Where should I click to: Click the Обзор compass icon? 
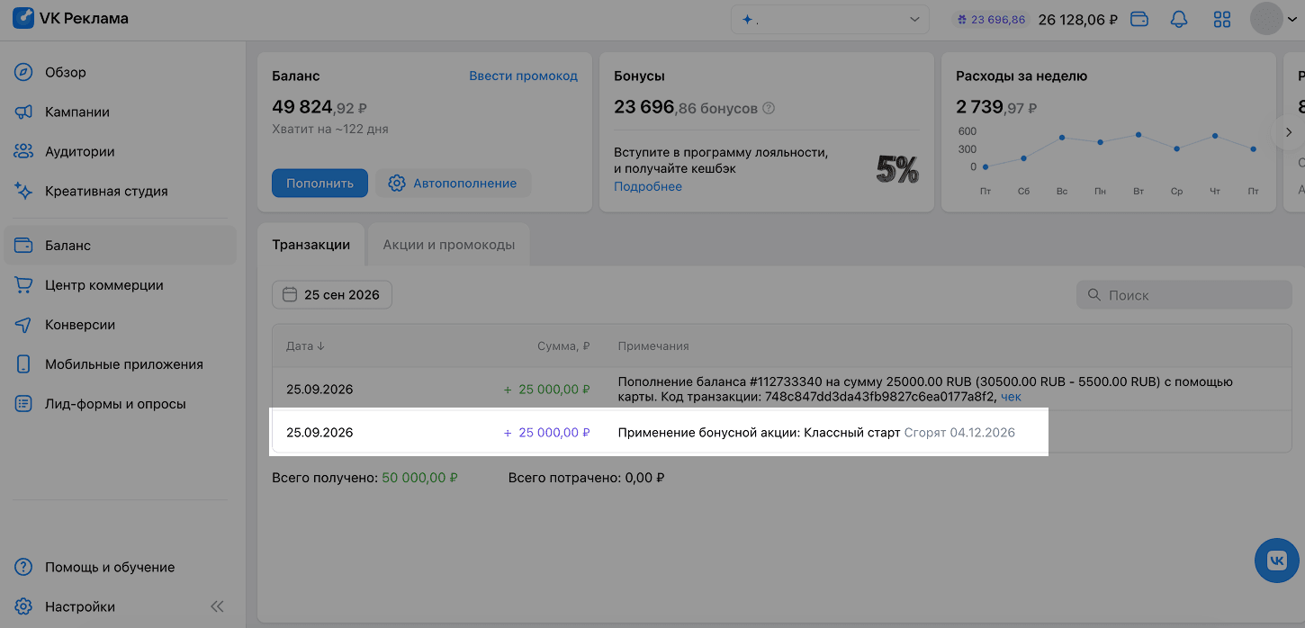(x=23, y=73)
